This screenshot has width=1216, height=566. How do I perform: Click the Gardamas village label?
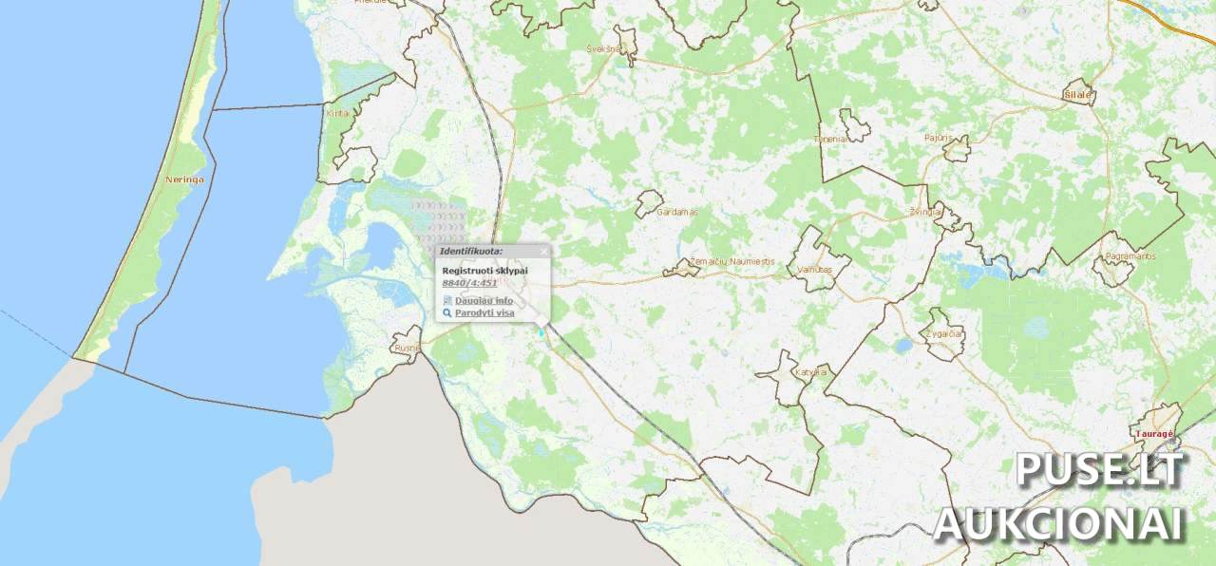tap(677, 212)
